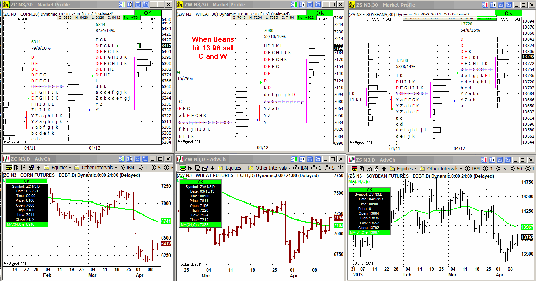The width and height of the screenshot is (536, 281).
Task: Click the green OK button in wheat Market Profile
Action: 320,13
